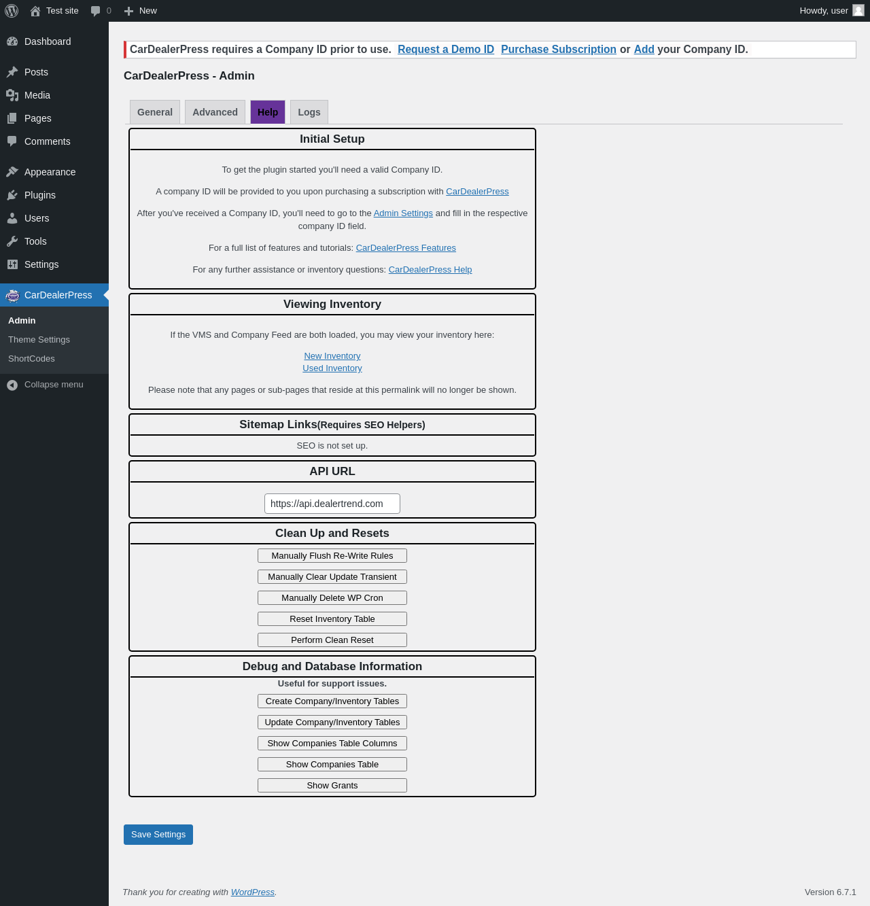Save settings with Save Settings button
The width and height of the screenshot is (870, 906).
[158, 835]
